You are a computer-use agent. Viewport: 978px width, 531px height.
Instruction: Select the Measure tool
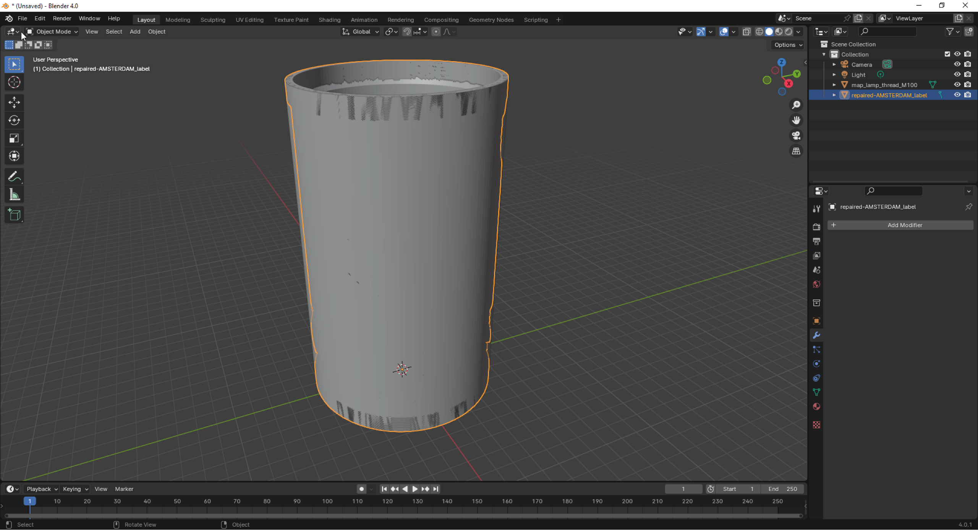[14, 194]
